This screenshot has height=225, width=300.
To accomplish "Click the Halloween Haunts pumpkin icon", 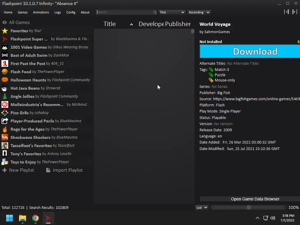I will pyautogui.click(x=5, y=80).
